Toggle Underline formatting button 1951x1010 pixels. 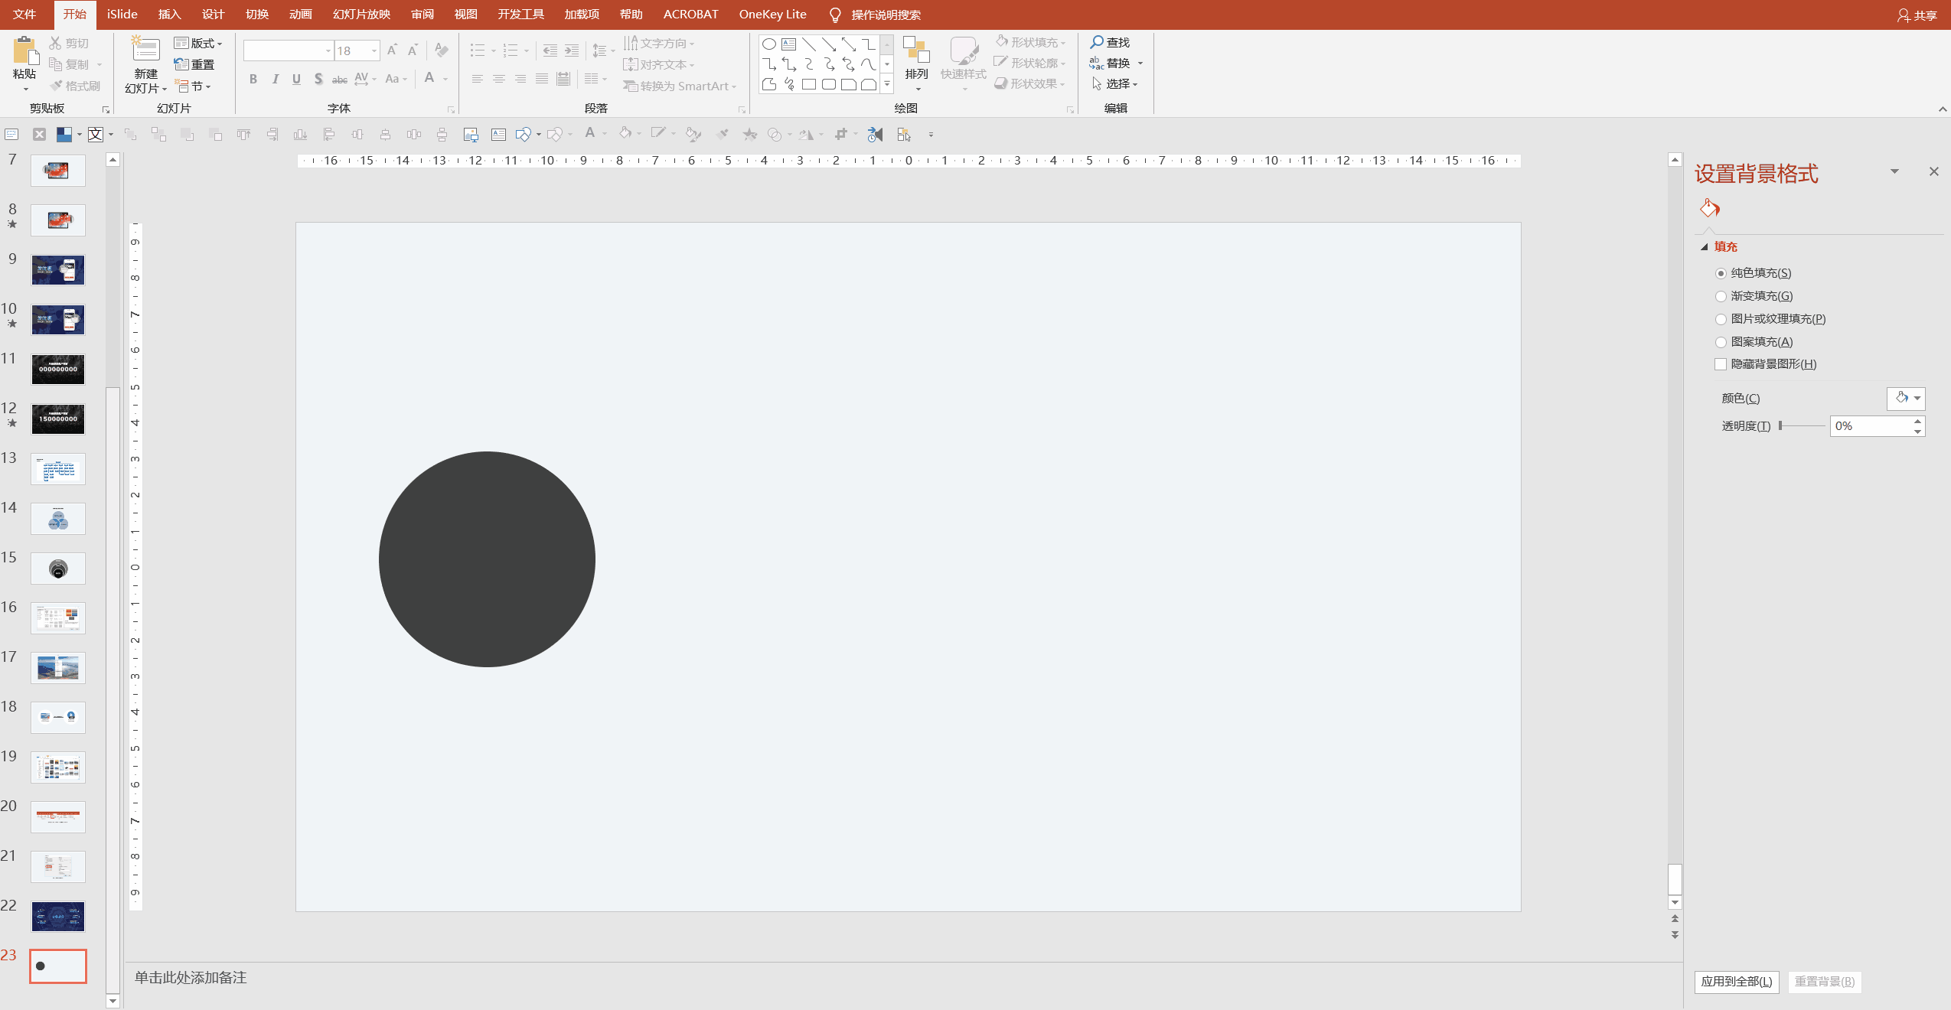click(296, 79)
